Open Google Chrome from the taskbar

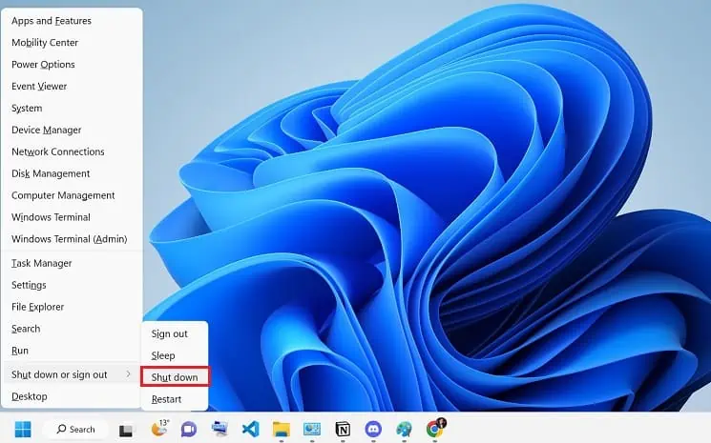coord(434,429)
